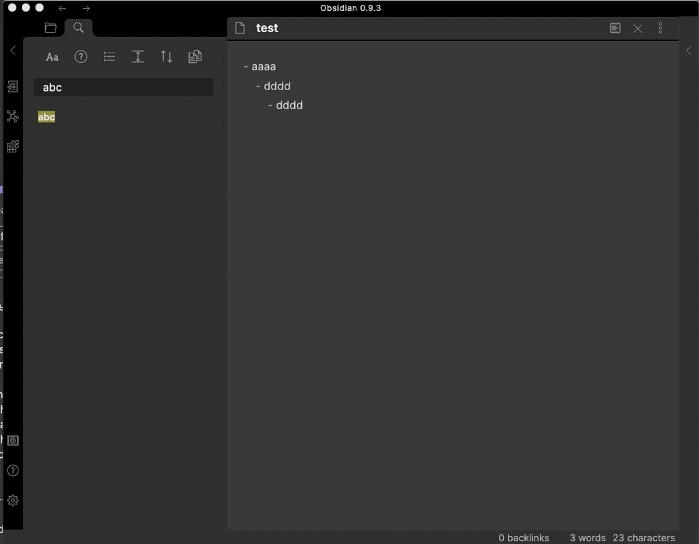Image resolution: width=699 pixels, height=544 pixels.
Task: Toggle show more context for search results
Action: [x=138, y=57]
